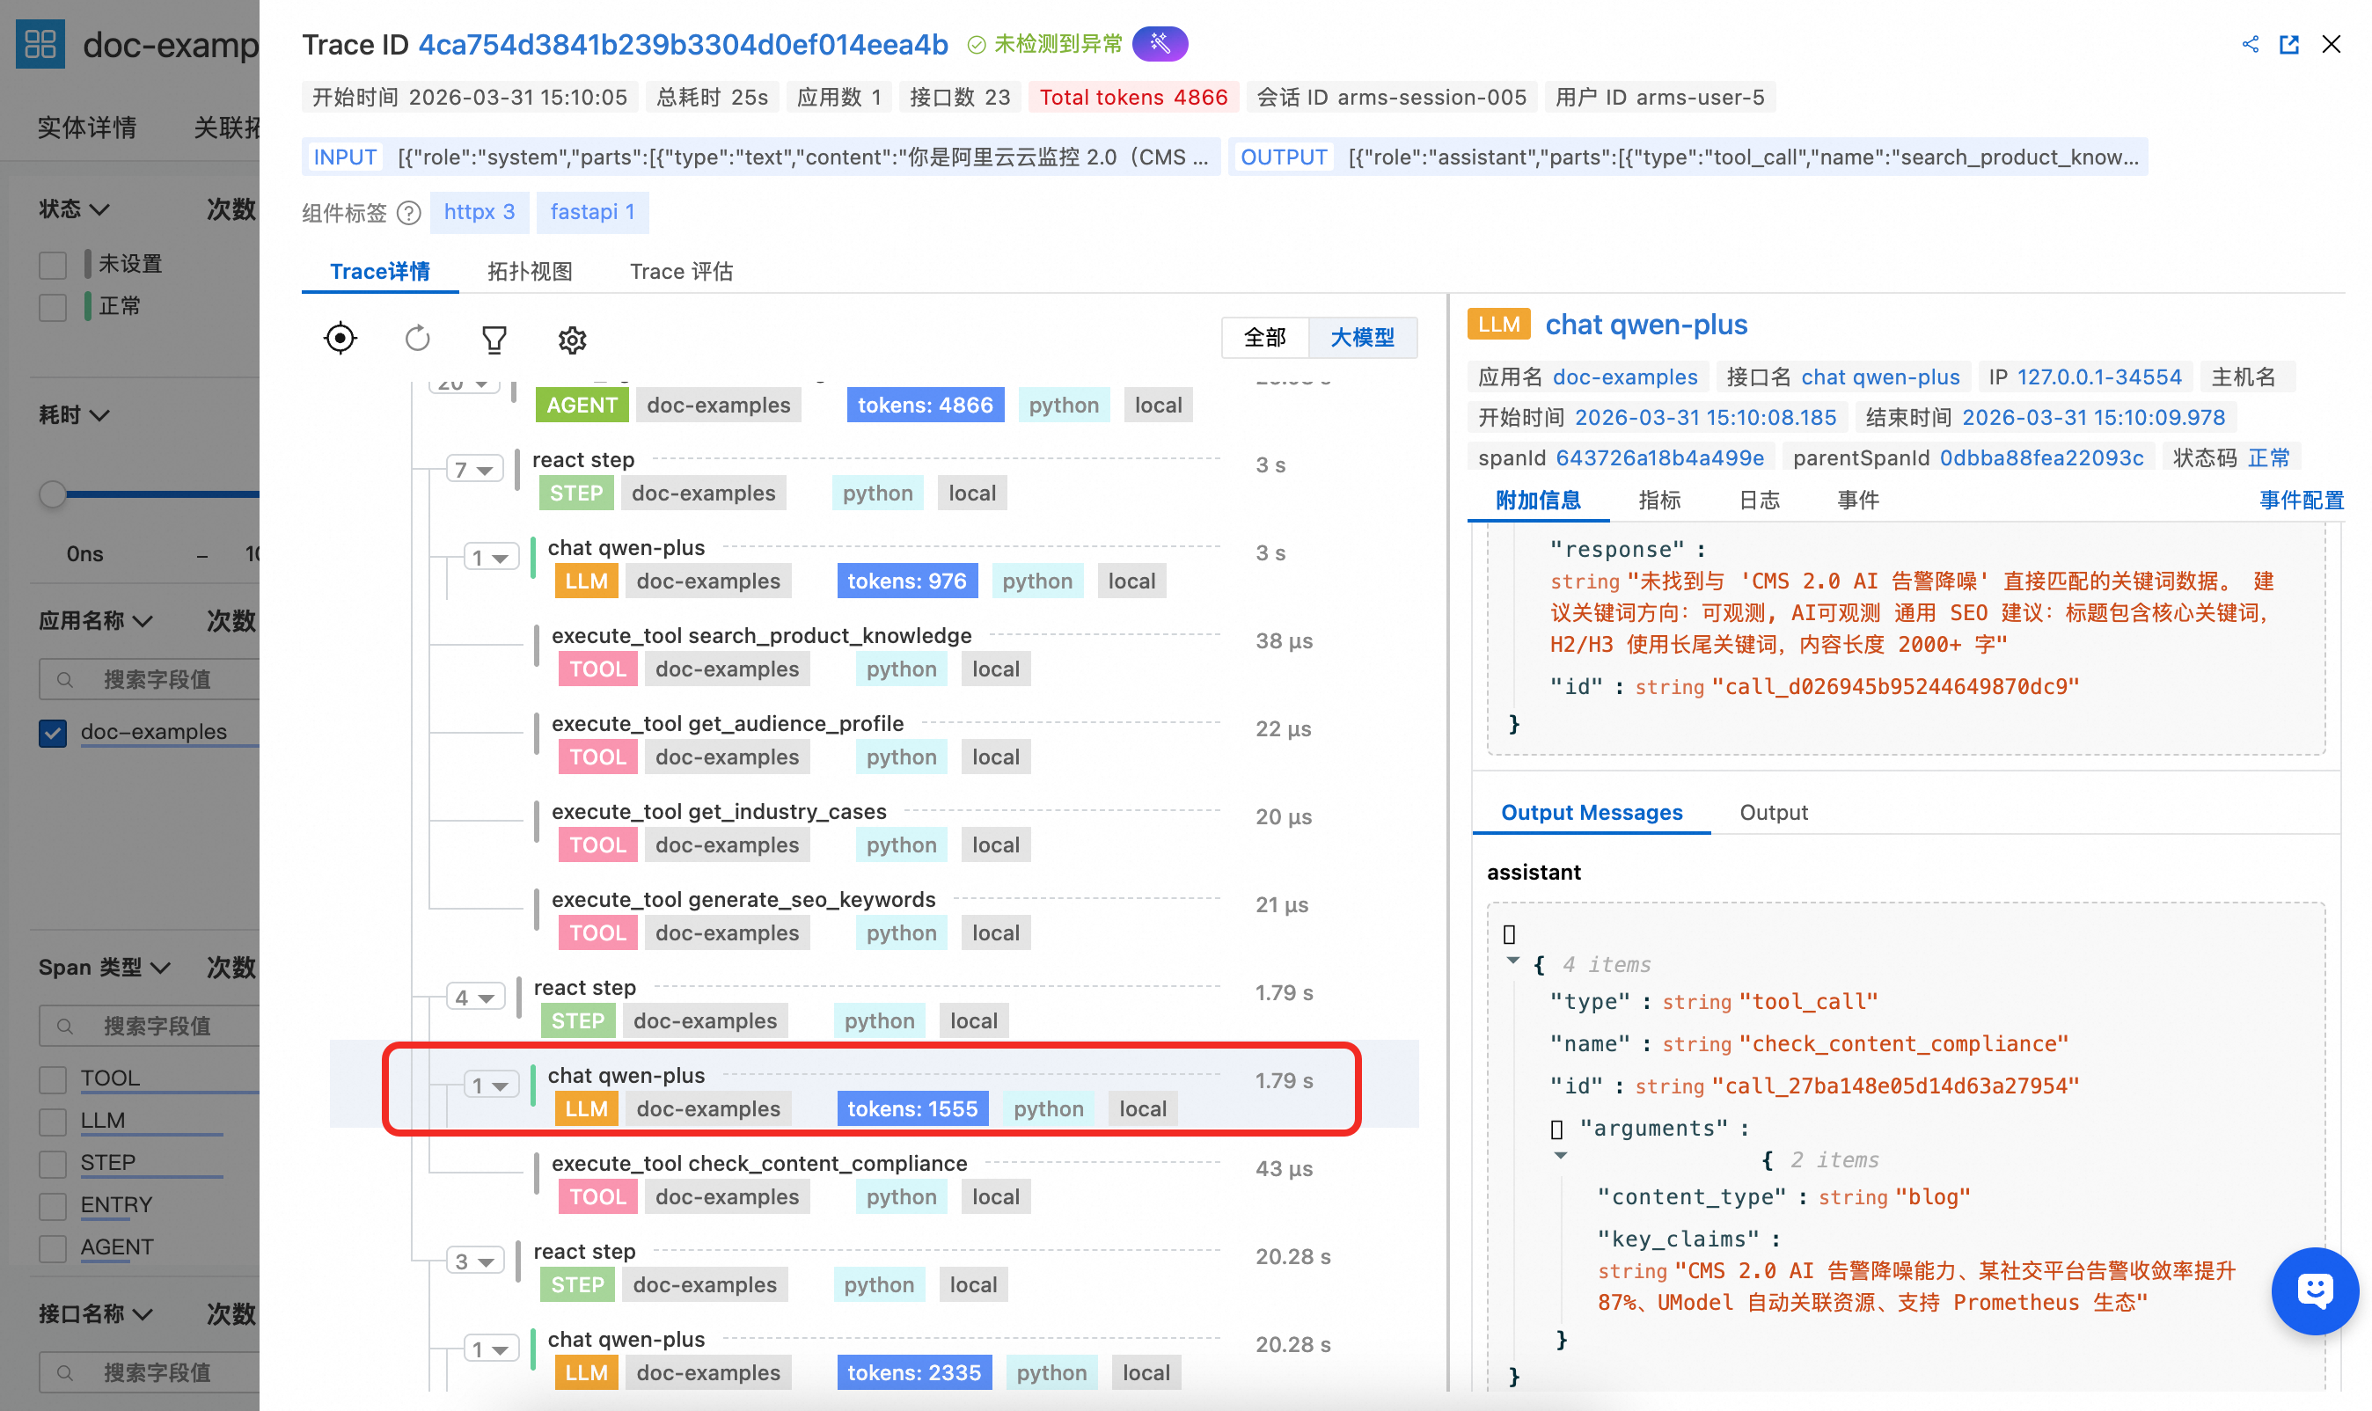Select the 全部 span filter button
The height and width of the screenshot is (1411, 2372).
click(1264, 338)
